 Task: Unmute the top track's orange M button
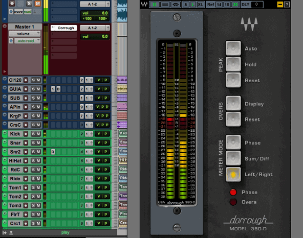[x=38, y=4]
